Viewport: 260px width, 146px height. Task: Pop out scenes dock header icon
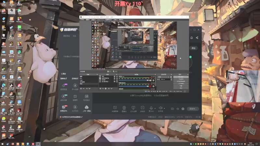click(97, 75)
